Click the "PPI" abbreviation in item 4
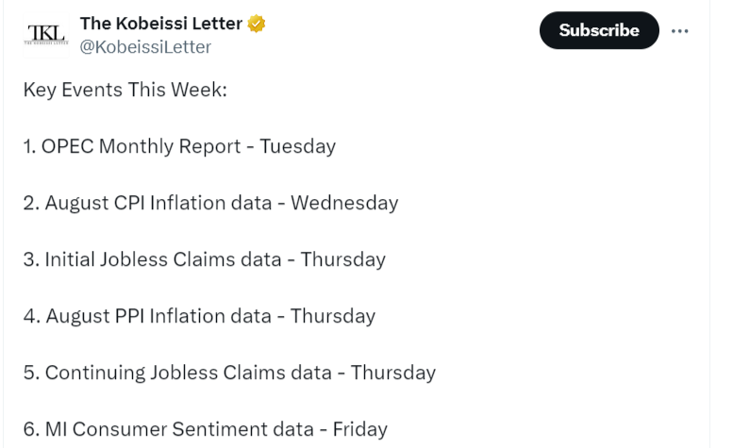This screenshot has width=733, height=448. pos(131,316)
